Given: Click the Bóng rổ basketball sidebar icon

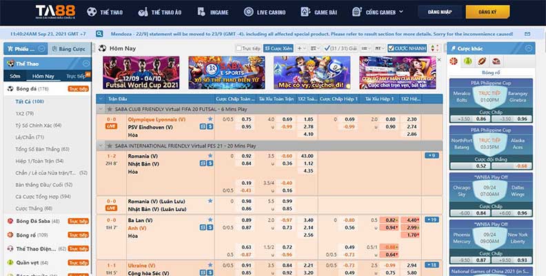Looking at the screenshot, I should coord(10,235).
